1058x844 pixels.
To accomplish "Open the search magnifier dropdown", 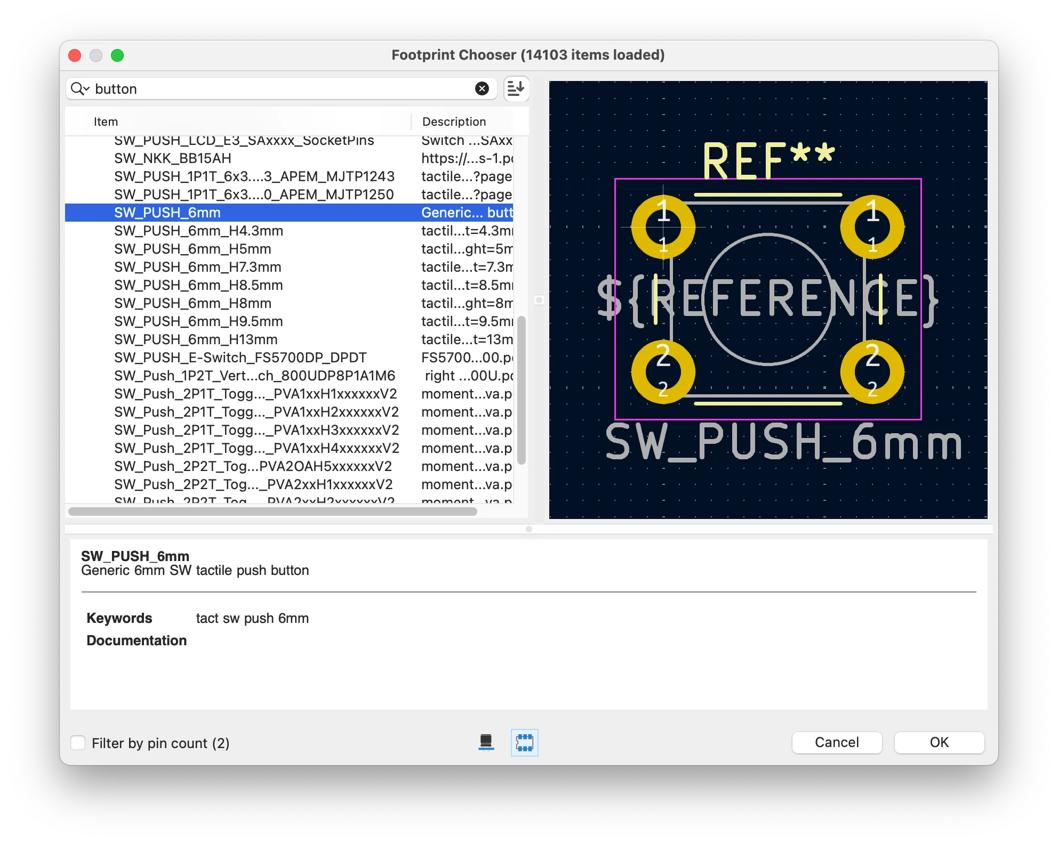I will coord(79,88).
